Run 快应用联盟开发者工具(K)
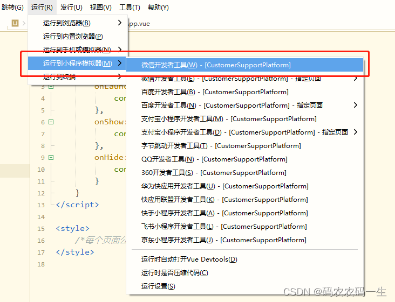The image size is (395, 302). pyautogui.click(x=244, y=200)
